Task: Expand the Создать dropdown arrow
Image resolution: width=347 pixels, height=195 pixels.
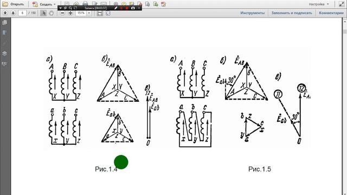Action: tap(55, 4)
